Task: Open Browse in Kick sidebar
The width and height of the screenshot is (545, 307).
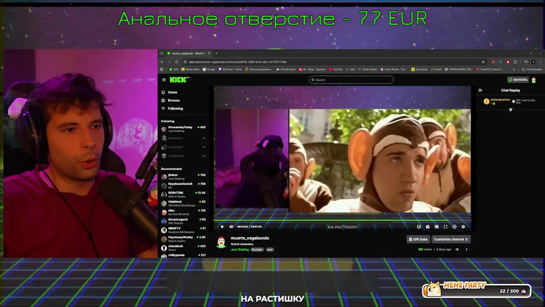Action: click(170, 100)
